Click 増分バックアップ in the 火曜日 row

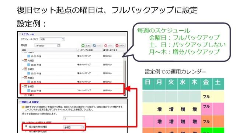click(x=84, y=65)
